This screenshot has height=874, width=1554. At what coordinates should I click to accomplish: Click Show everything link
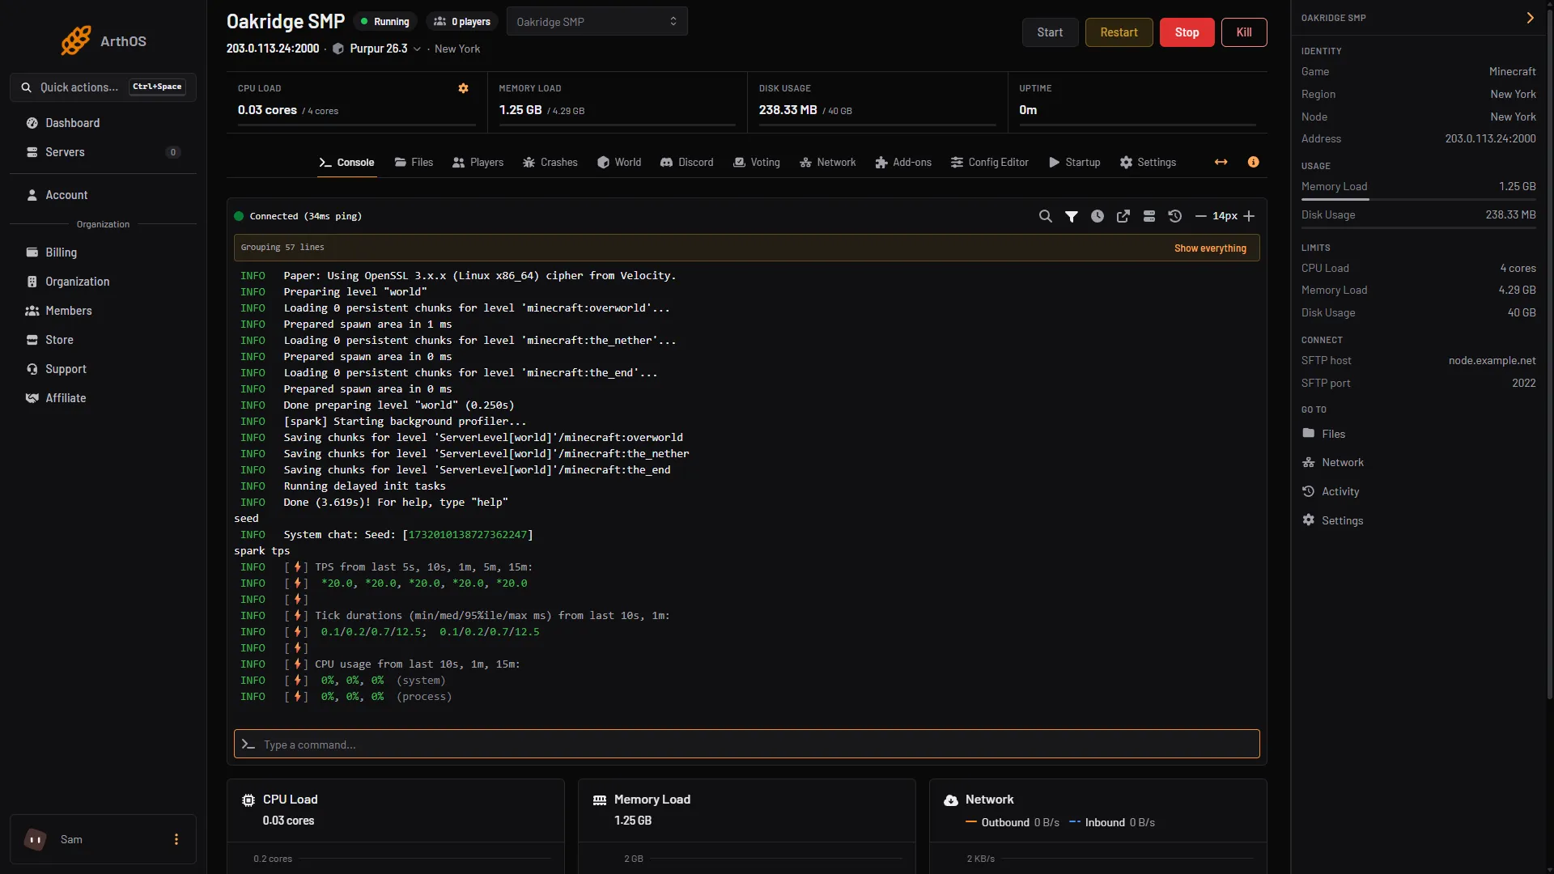coord(1210,248)
